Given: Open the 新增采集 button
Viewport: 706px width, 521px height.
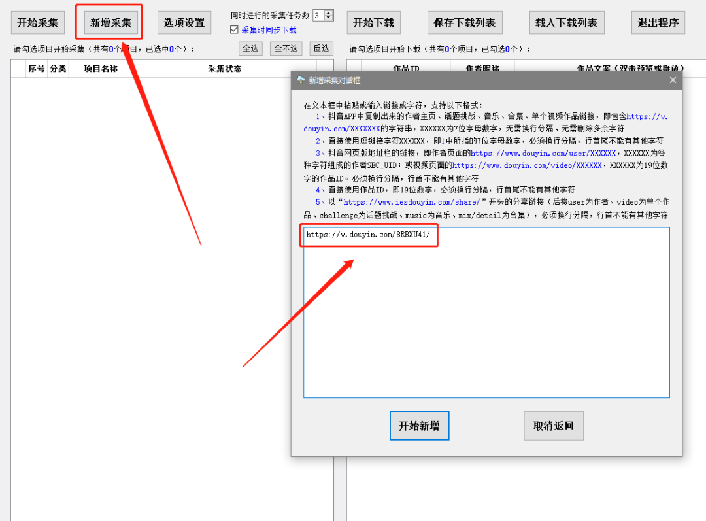Looking at the screenshot, I should (x=110, y=23).
